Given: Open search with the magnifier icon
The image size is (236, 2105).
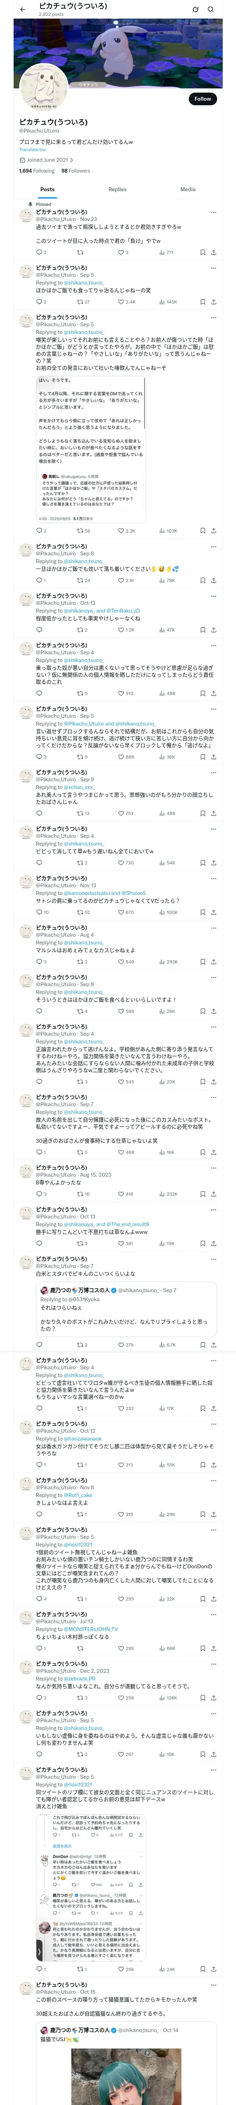Looking at the screenshot, I should [x=211, y=10].
